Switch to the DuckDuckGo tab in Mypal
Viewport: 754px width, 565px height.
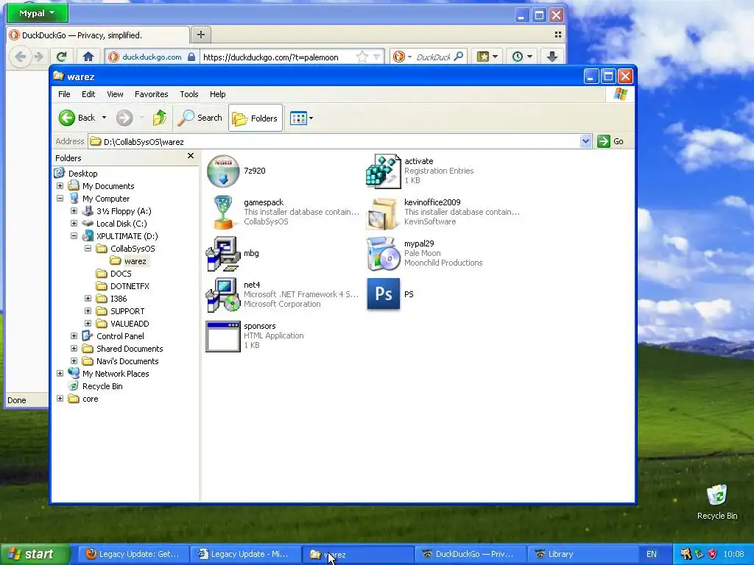point(99,35)
